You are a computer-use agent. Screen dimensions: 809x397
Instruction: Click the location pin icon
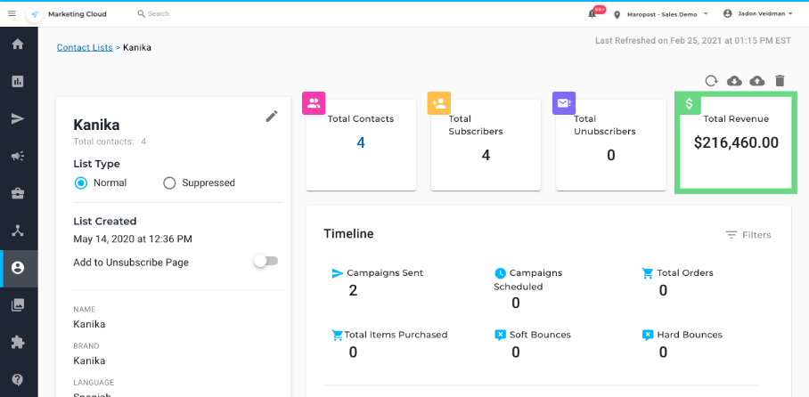coord(617,15)
